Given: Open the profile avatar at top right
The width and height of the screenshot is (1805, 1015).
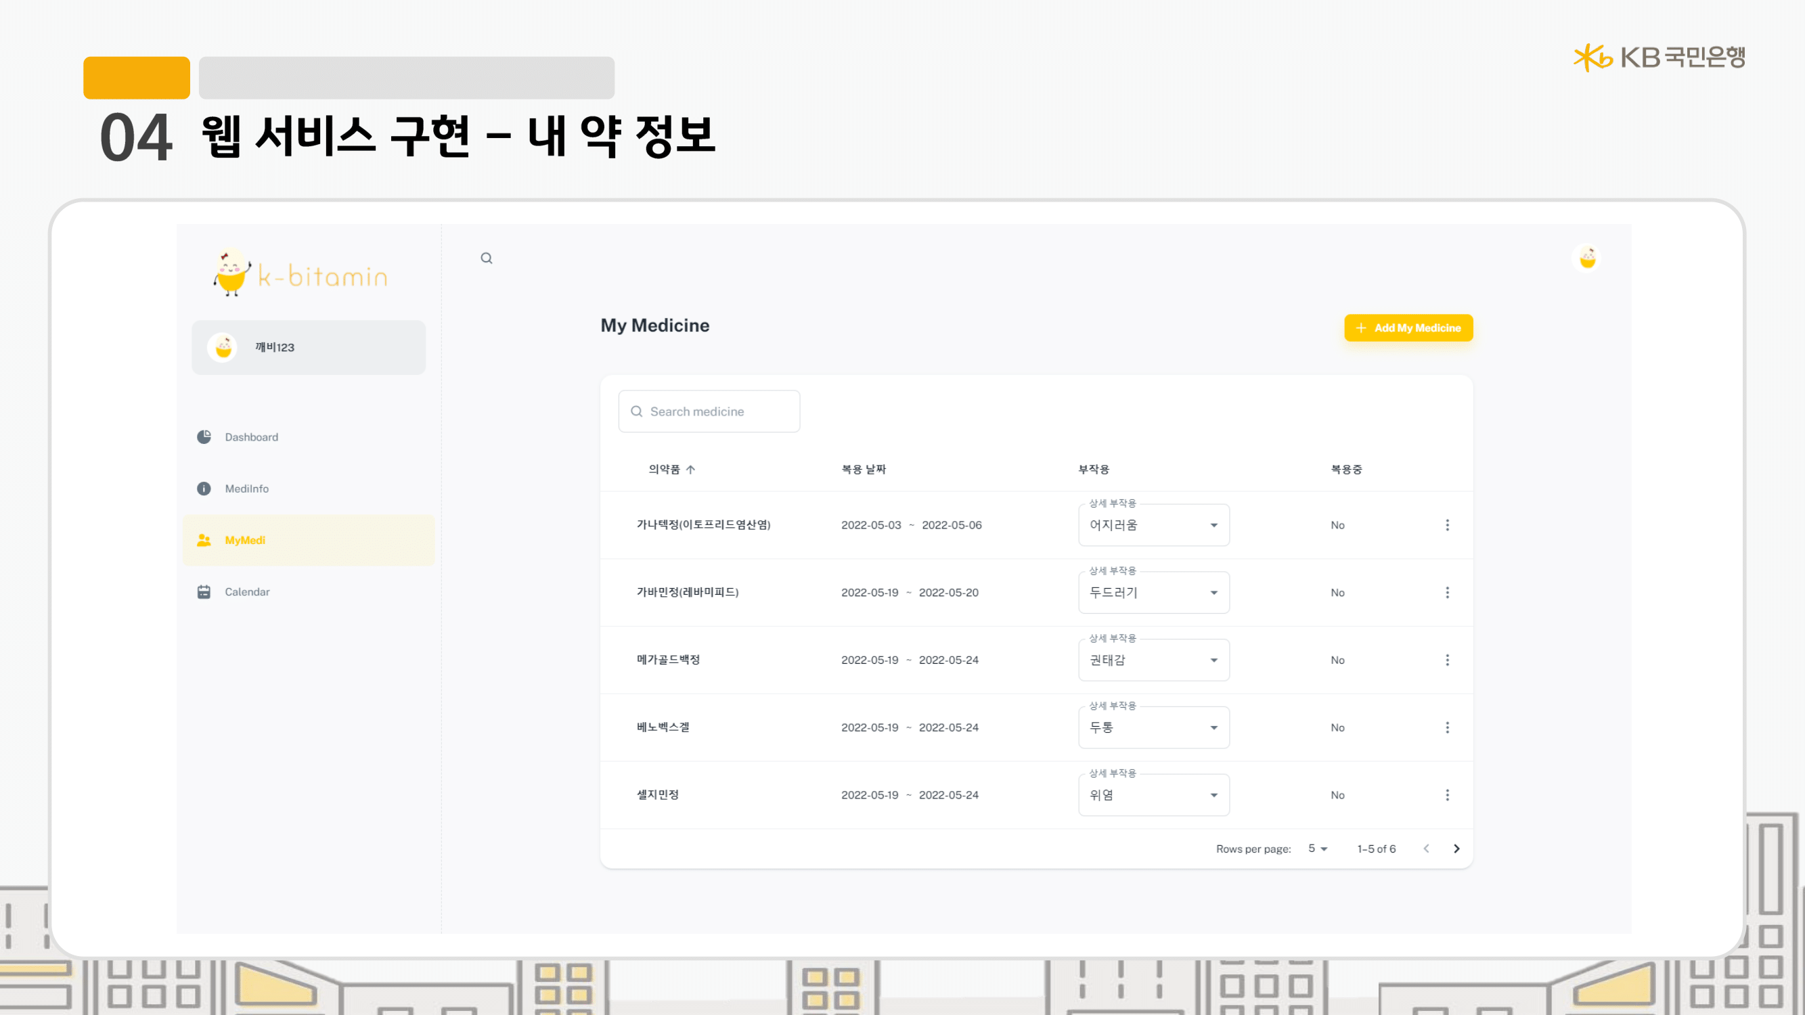Looking at the screenshot, I should point(1587,258).
